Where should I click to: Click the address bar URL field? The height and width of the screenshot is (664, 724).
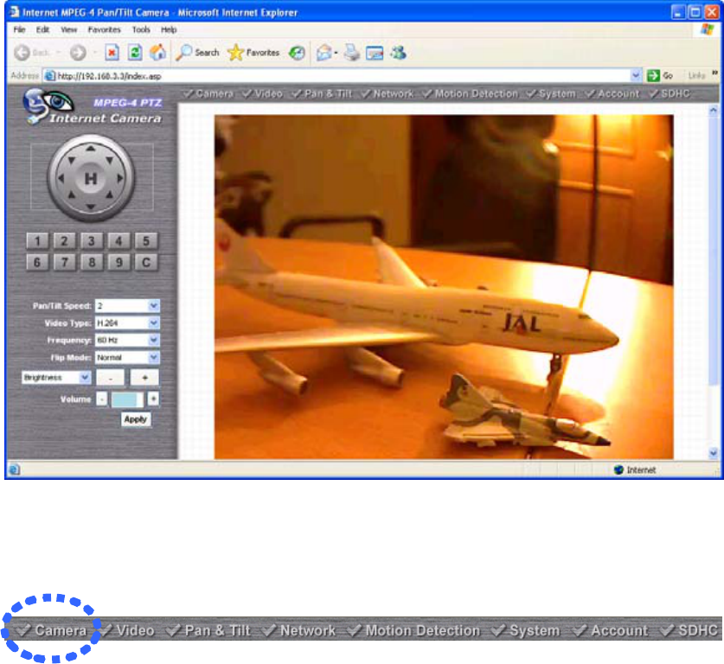click(x=343, y=76)
